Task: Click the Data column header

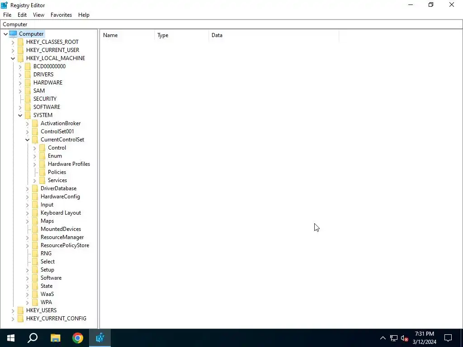Action: tap(274, 35)
